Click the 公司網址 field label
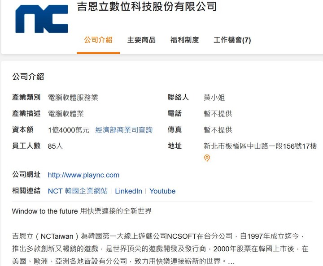323x266 pixels. [26, 175]
